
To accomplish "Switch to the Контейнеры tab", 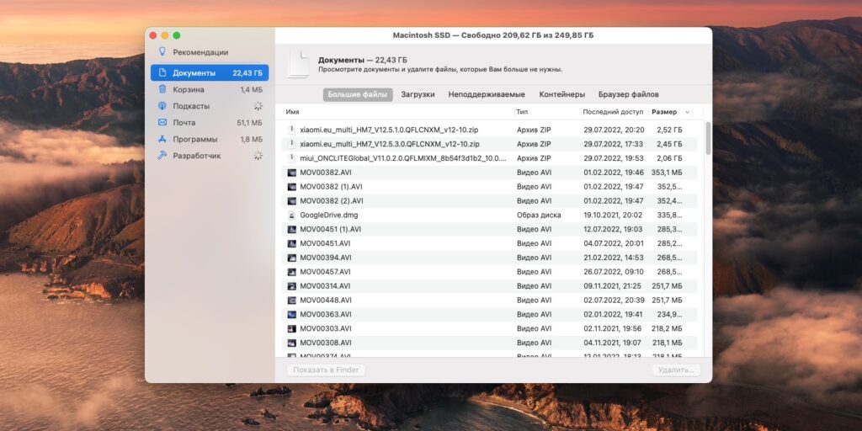I will [x=561, y=94].
